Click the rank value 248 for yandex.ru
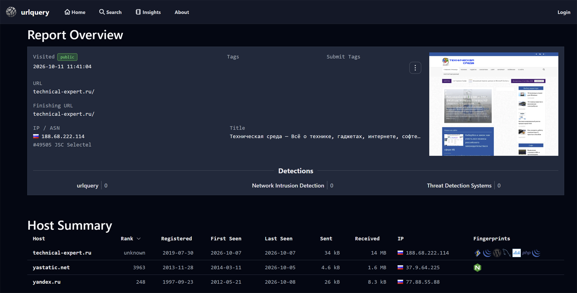 pyautogui.click(x=141, y=282)
